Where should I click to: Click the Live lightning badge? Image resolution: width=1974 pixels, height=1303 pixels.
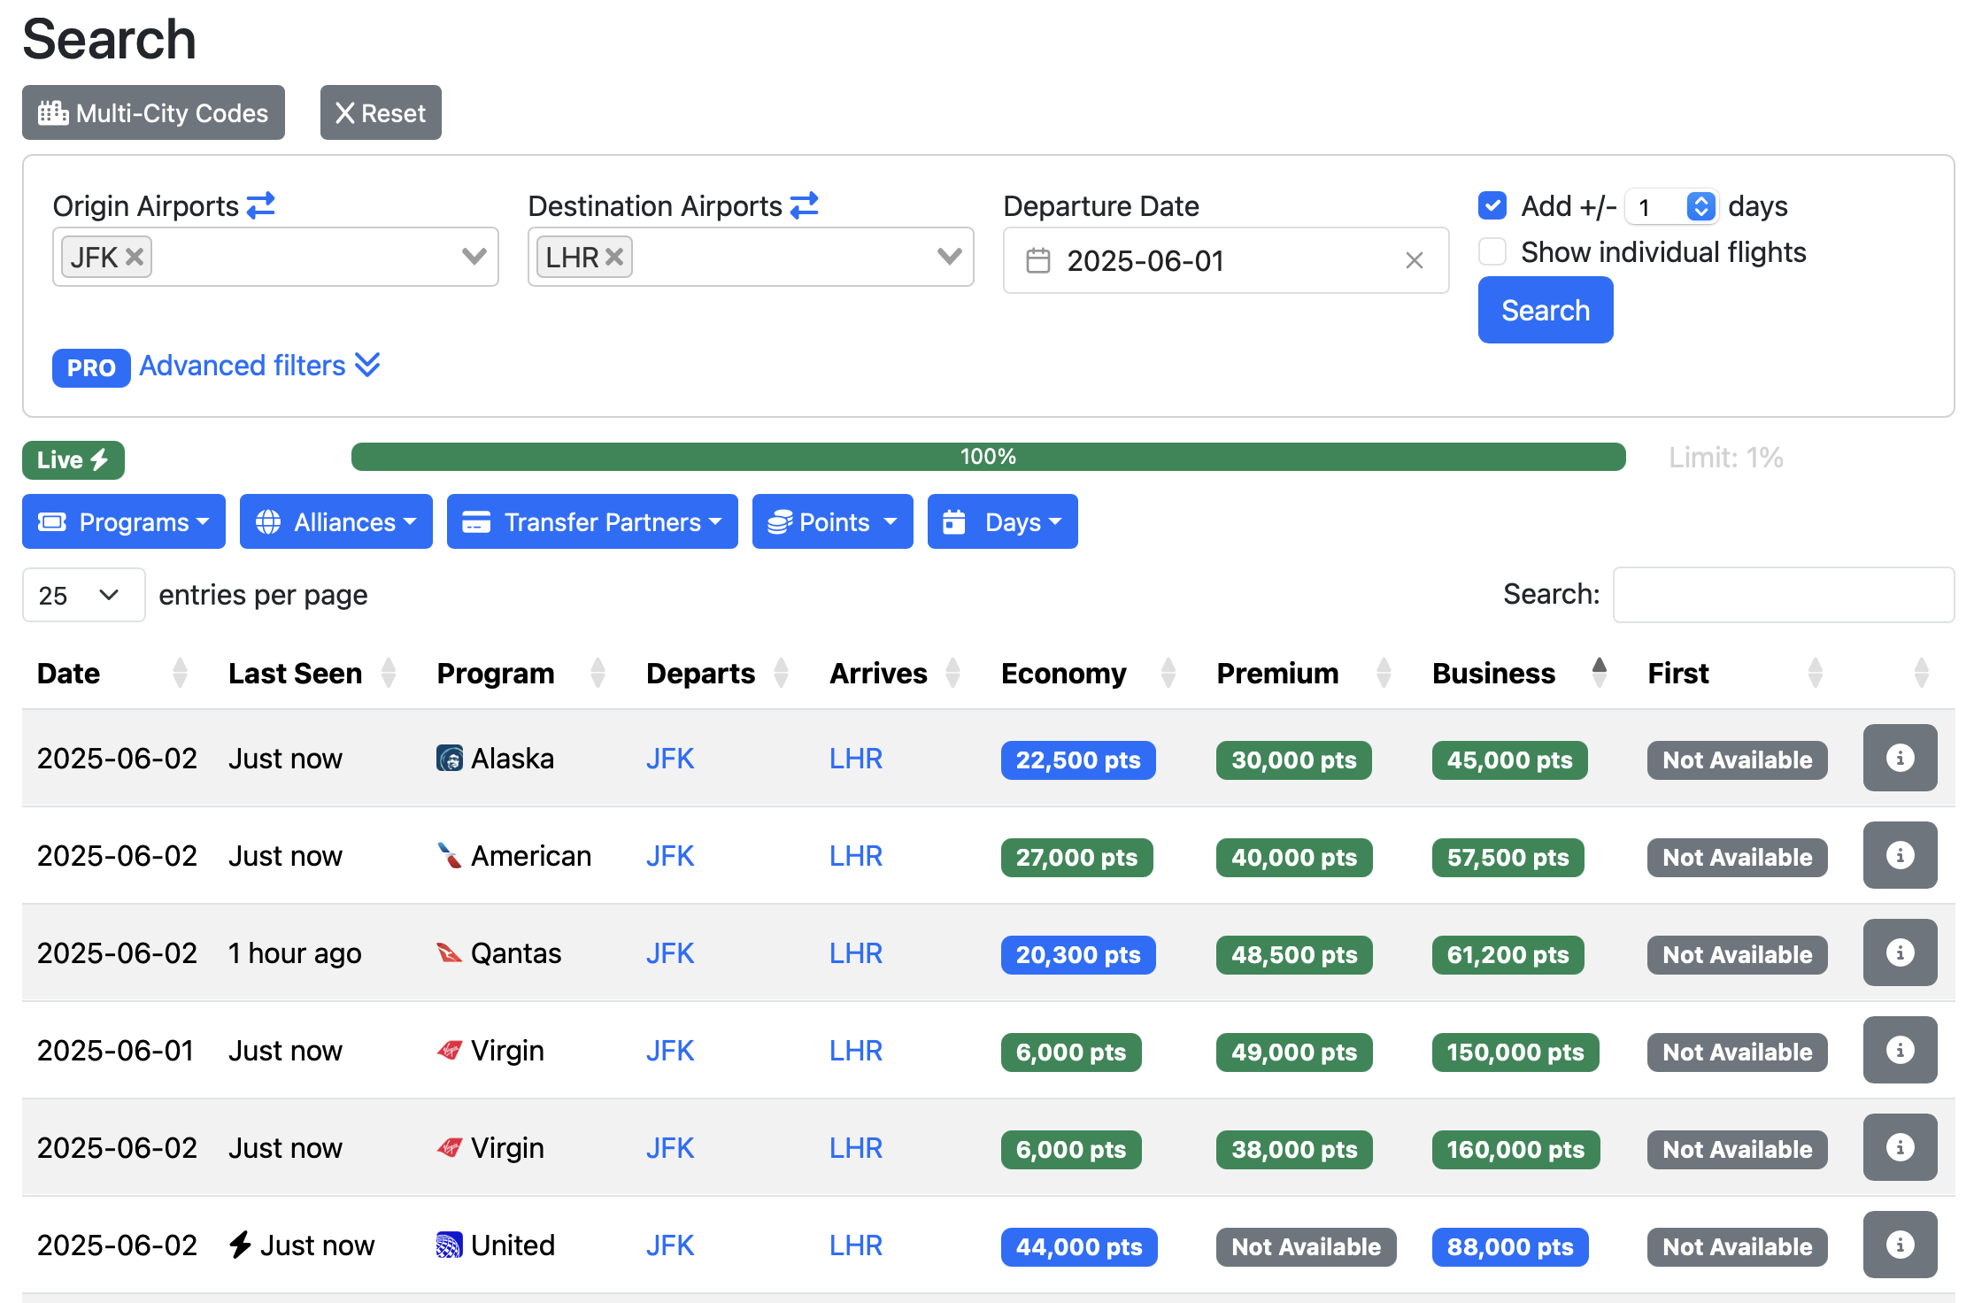point(73,459)
